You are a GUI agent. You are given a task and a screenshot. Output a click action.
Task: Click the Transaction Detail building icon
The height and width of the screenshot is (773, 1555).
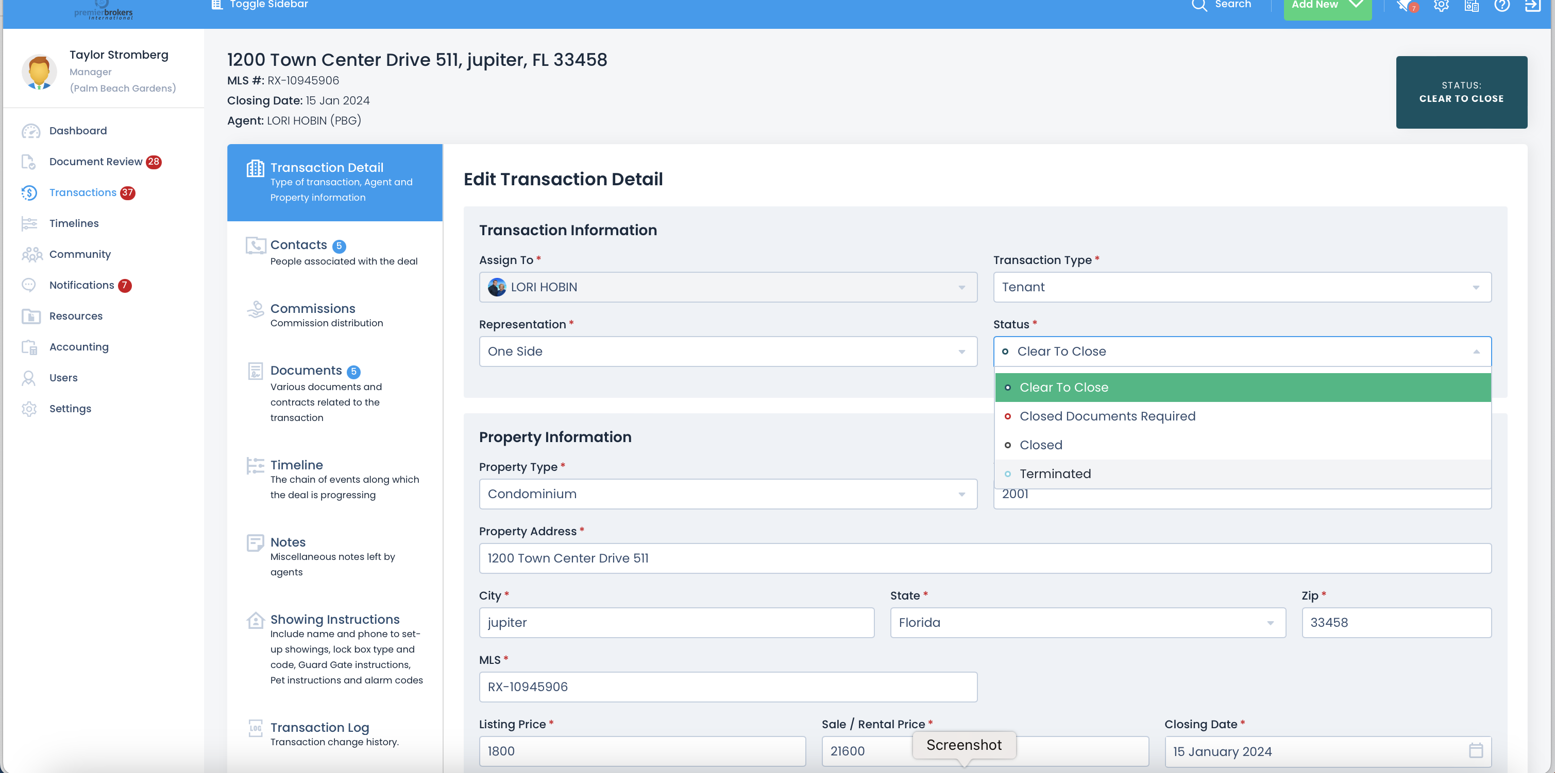coord(256,168)
